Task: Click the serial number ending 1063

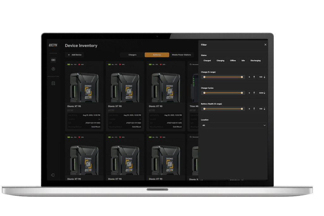Action: click(134, 123)
